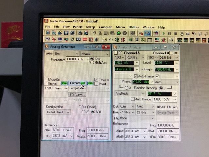Open the < 10 Hz bandwidth dropdown
The image size is (209, 157).
pyautogui.click(x=127, y=113)
